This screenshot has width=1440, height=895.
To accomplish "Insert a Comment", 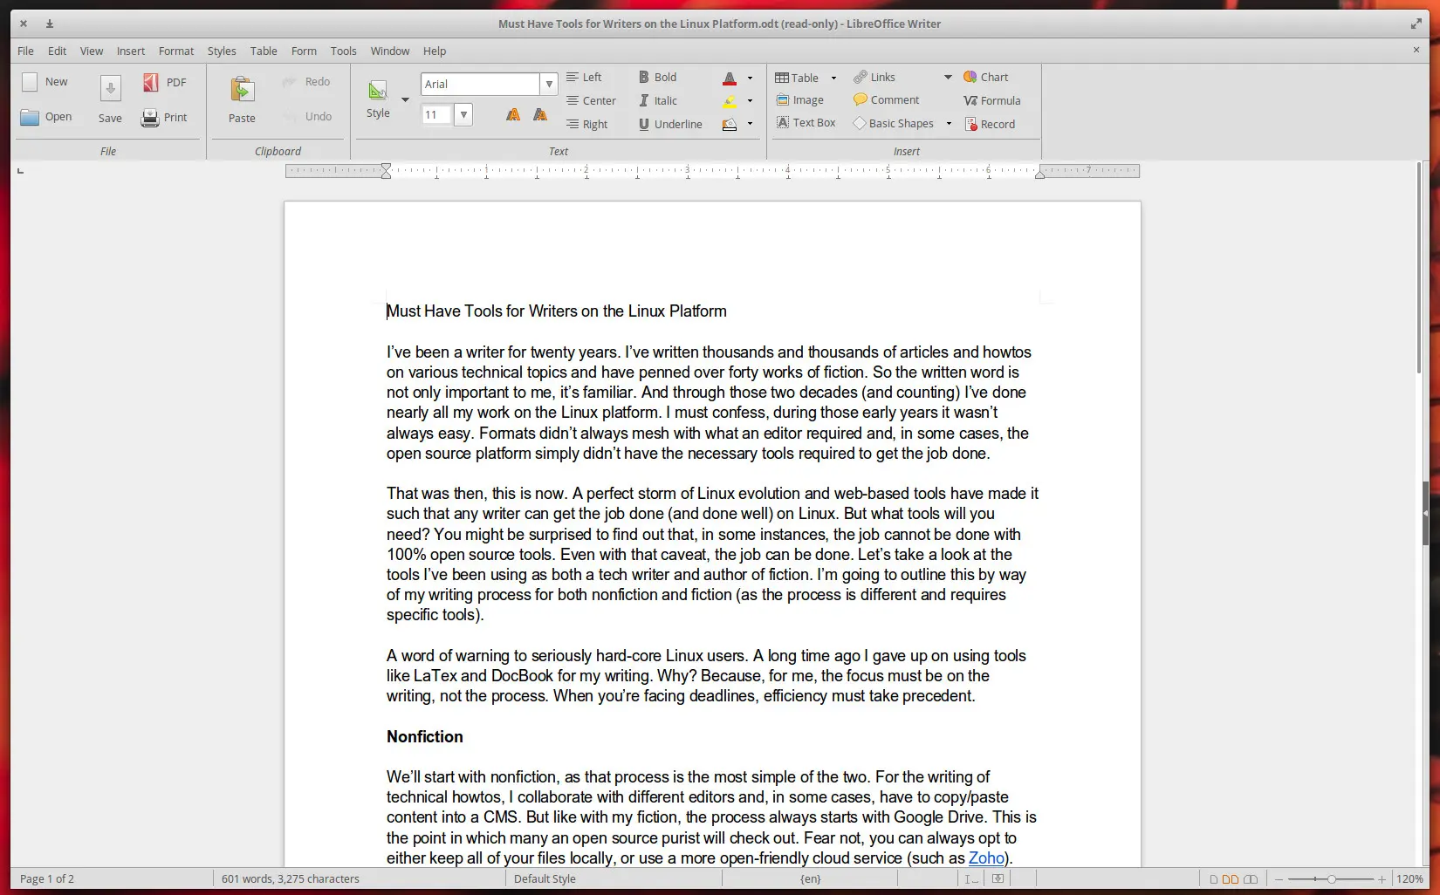I will (886, 99).
